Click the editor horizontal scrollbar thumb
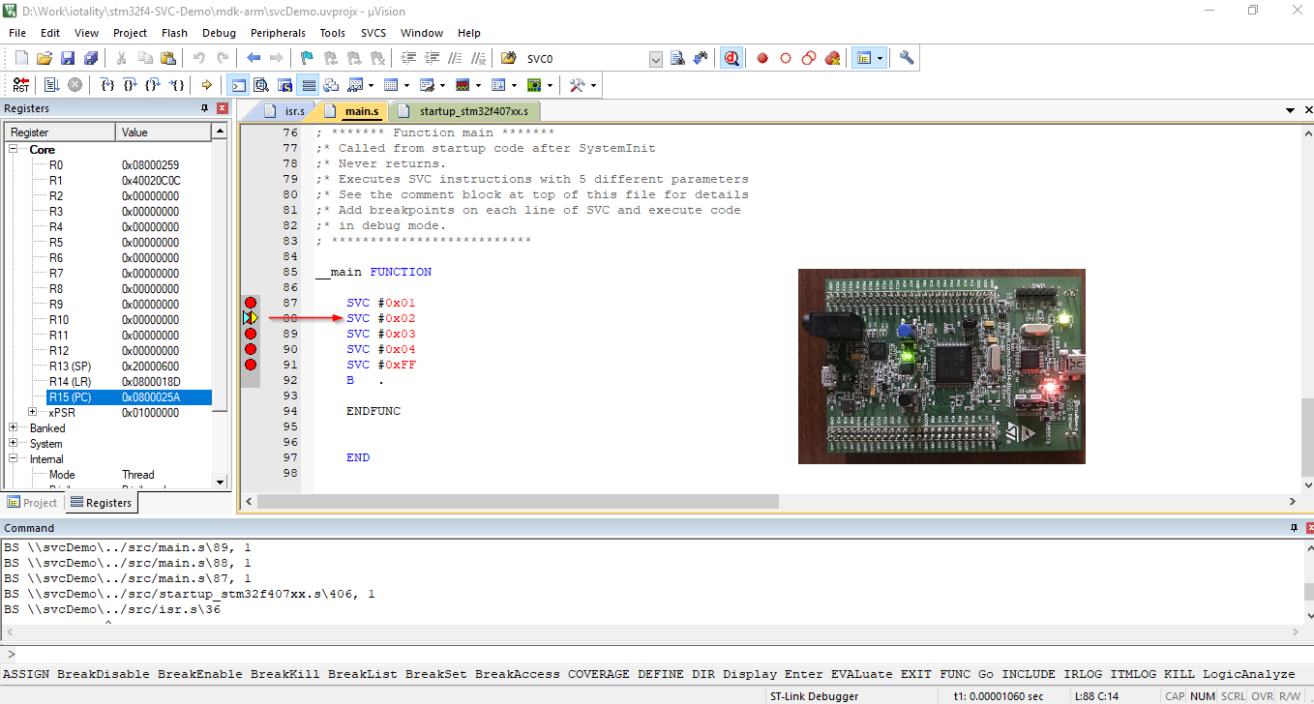The width and height of the screenshot is (1314, 704). (x=518, y=502)
